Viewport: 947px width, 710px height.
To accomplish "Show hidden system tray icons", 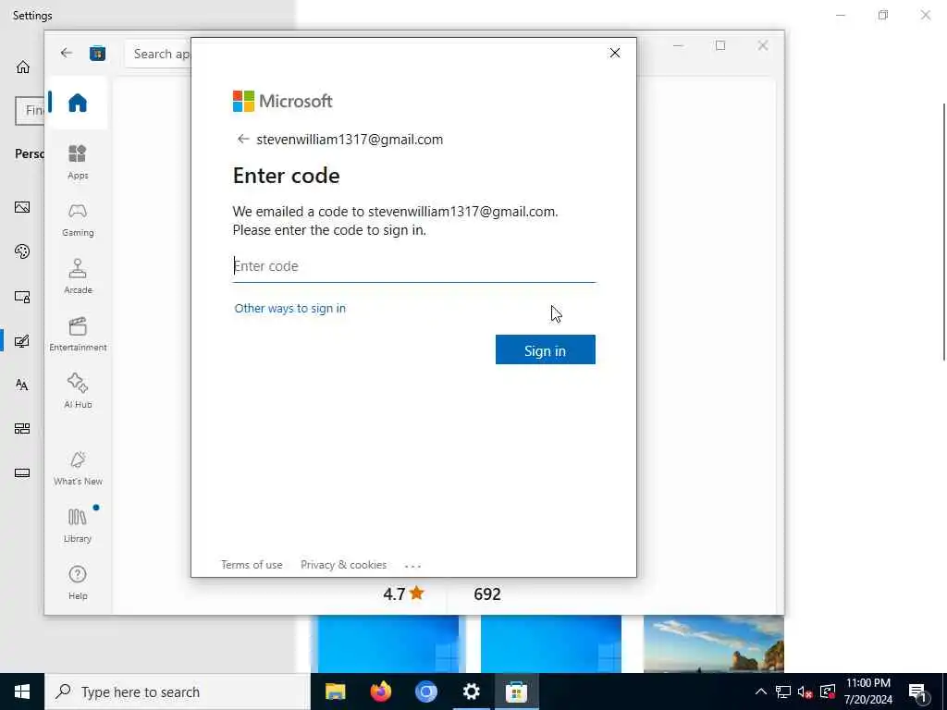I will 761,692.
